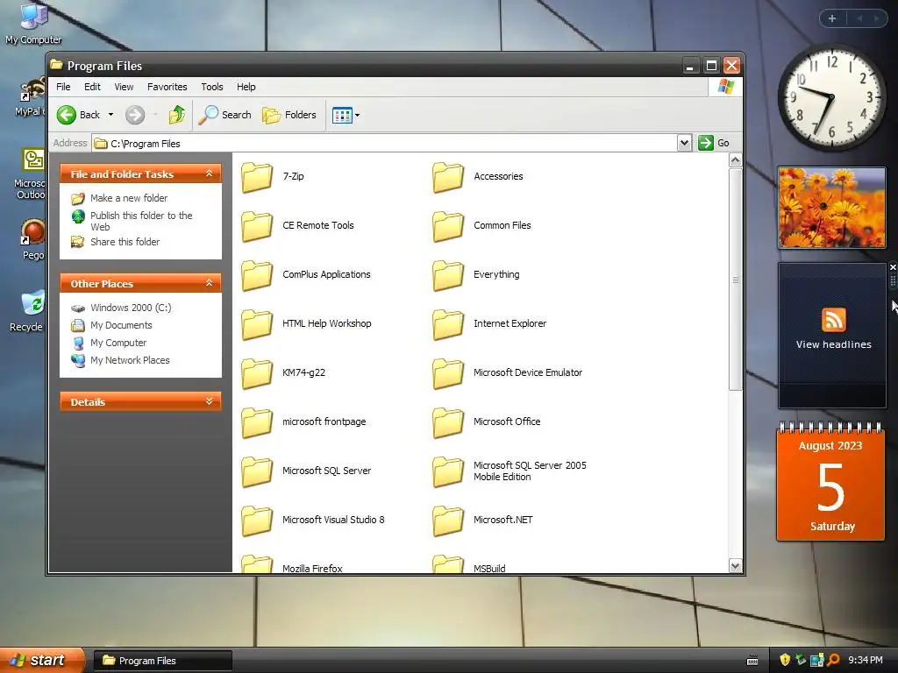
Task: Click the August 2023 calendar gadget
Action: 830,482
